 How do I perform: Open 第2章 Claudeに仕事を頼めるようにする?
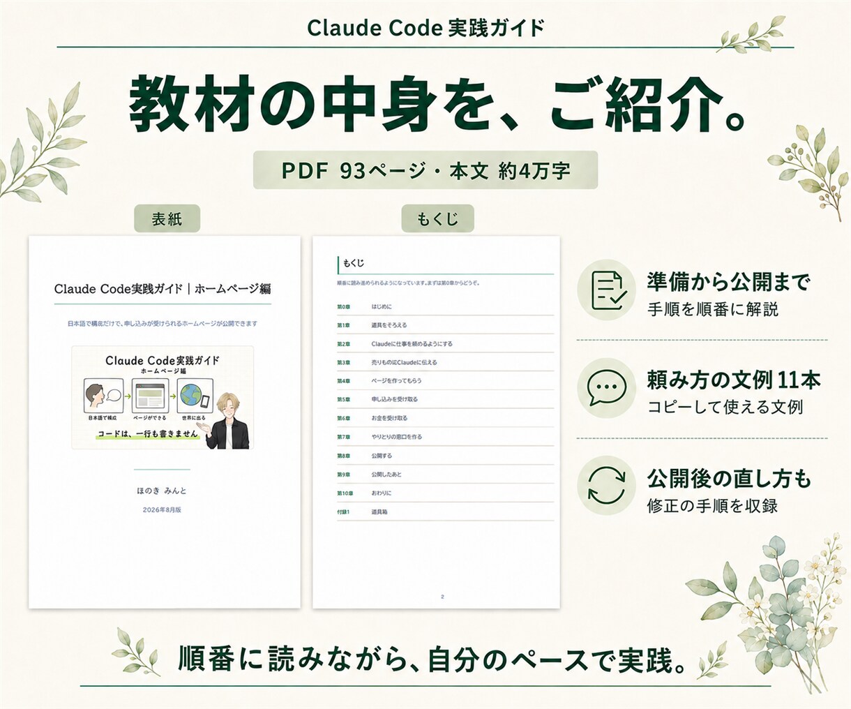point(445,344)
